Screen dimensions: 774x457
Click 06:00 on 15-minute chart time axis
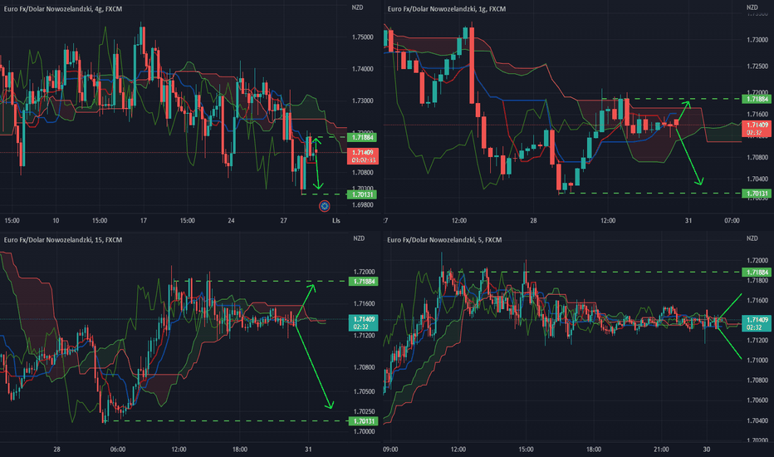tap(117, 449)
